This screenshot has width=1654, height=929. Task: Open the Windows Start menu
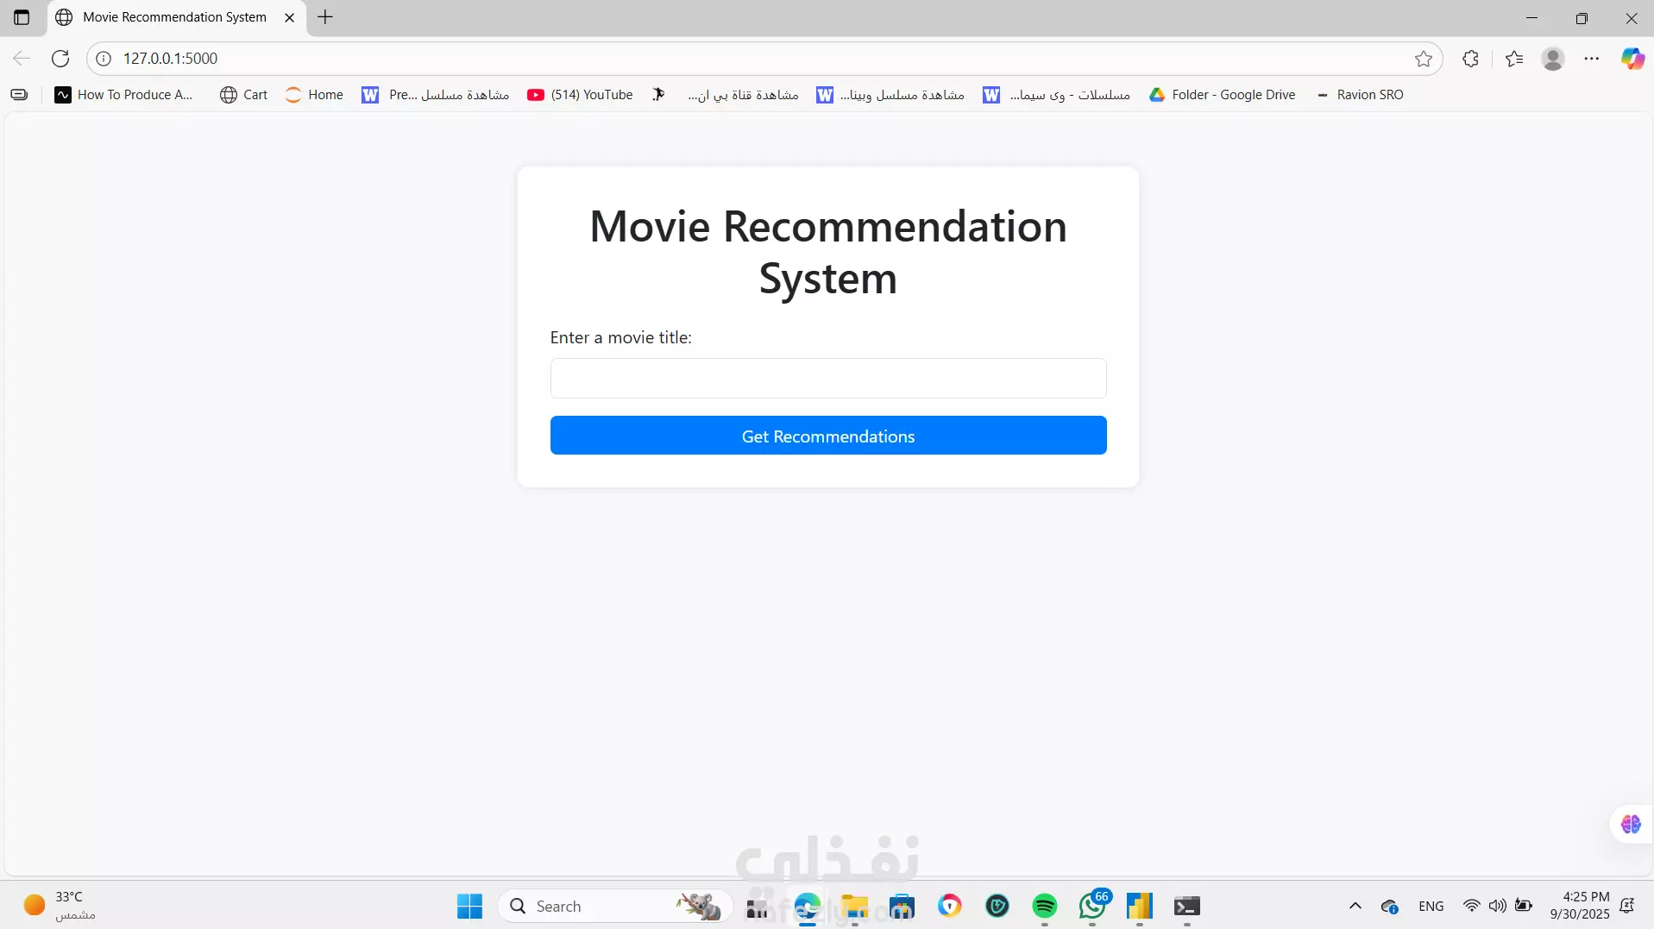coord(470,906)
